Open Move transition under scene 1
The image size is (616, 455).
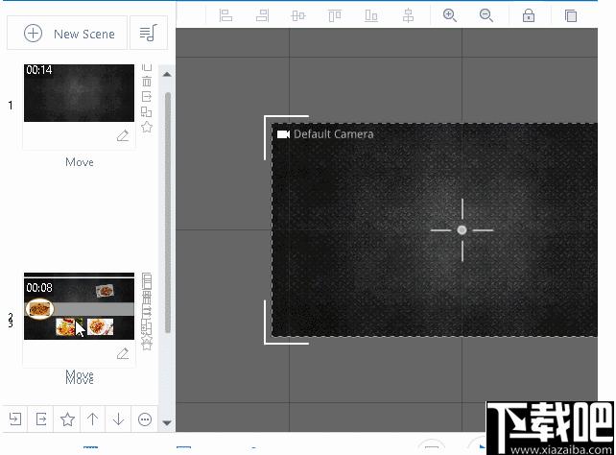80,162
